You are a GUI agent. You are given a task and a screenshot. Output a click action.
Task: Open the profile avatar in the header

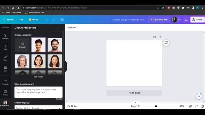pos(174,19)
